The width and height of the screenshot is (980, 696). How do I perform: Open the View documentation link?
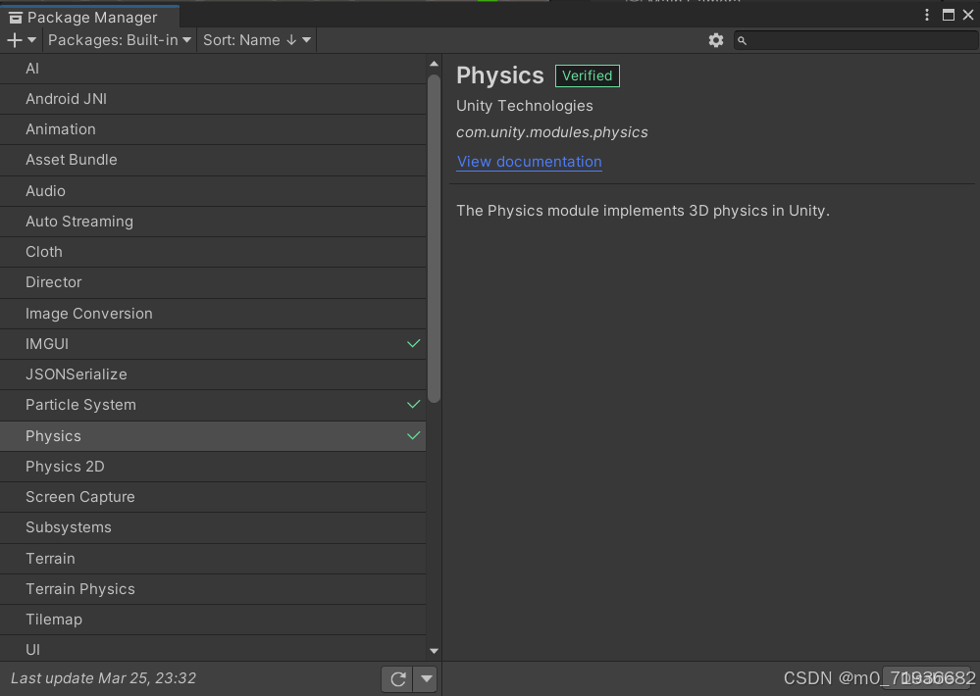(x=530, y=162)
